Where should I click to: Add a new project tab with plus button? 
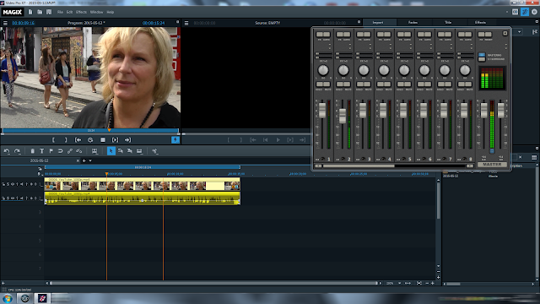click(x=84, y=160)
